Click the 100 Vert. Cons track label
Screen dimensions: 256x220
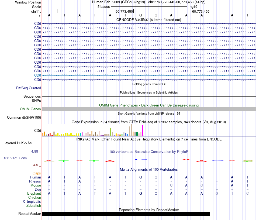click(15, 158)
